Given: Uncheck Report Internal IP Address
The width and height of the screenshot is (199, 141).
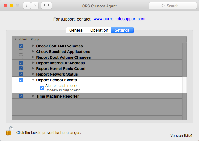Looking at the screenshot, I should (x=21, y=63).
